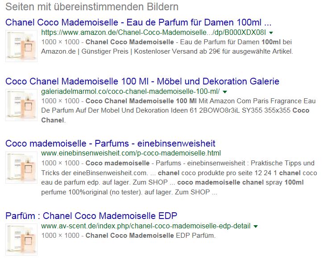Viewport: 323px width, 265px height.
Task: Click the 'Seiten mit übereinstimmenden Bildern' heading
Action: coord(92,7)
